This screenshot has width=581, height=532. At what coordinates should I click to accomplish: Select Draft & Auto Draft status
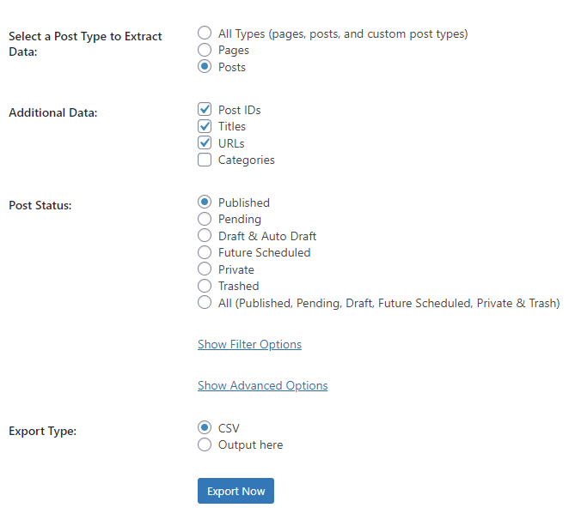[x=205, y=236]
